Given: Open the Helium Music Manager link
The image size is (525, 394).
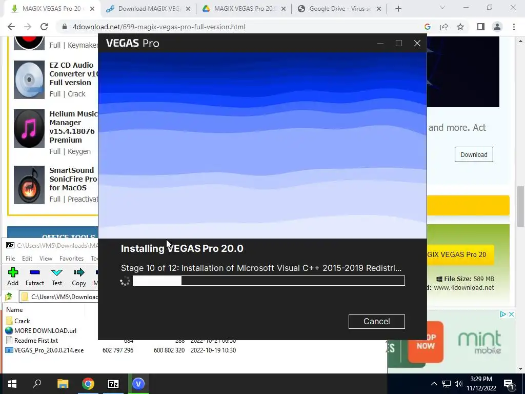Looking at the screenshot, I should [x=74, y=127].
